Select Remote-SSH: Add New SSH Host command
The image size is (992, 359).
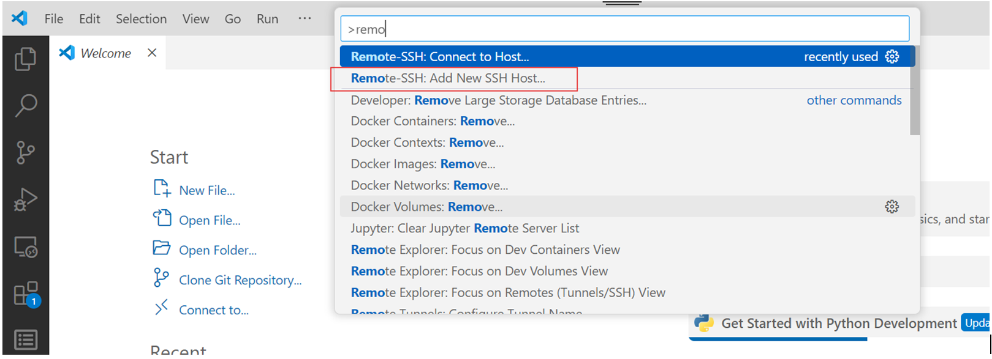448,78
